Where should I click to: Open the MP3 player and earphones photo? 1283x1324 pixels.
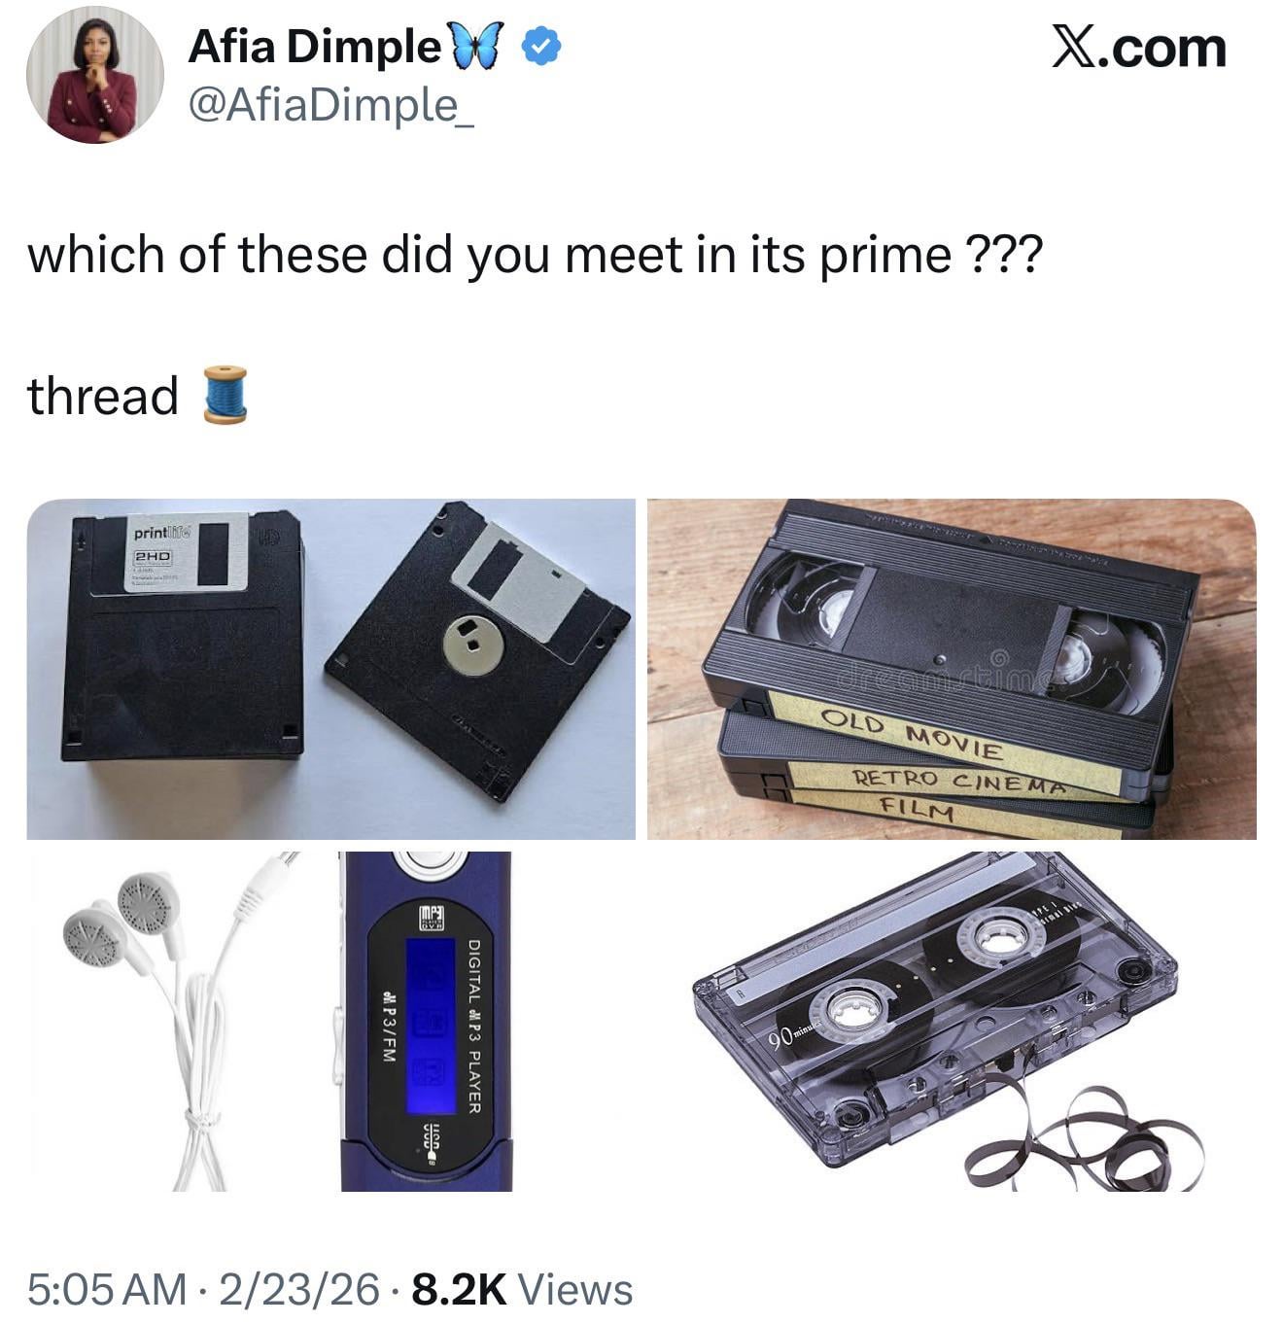point(330,1021)
